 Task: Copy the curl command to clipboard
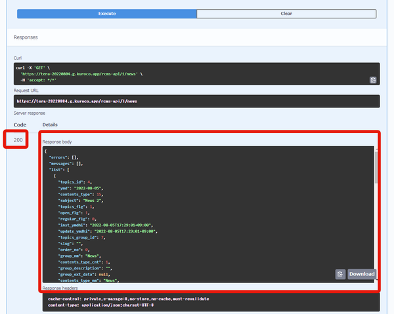pyautogui.click(x=373, y=80)
